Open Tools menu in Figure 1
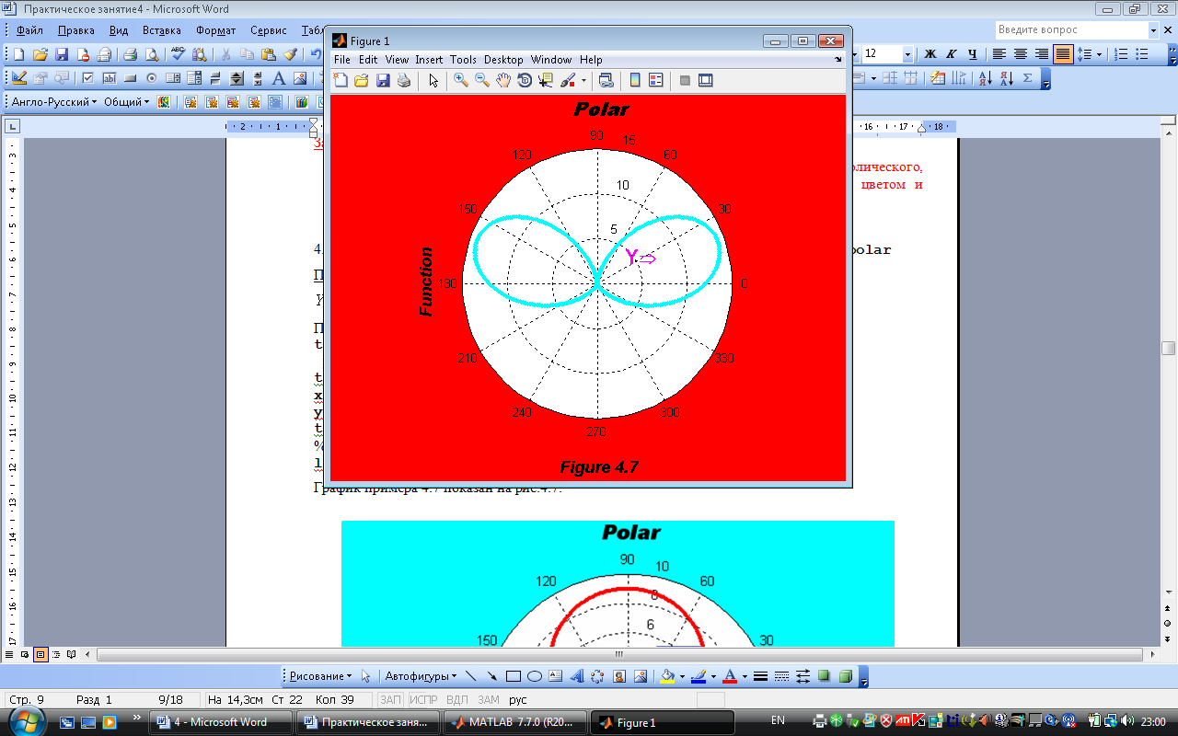 [x=464, y=60]
